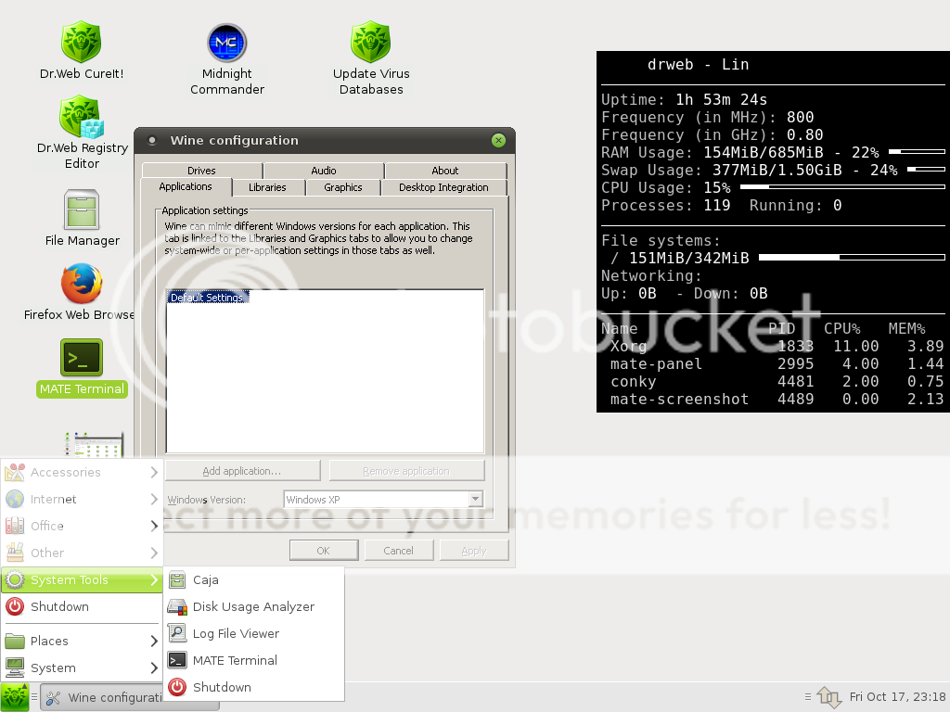Click the Log File Viewer magnifier icon

pyautogui.click(x=177, y=633)
